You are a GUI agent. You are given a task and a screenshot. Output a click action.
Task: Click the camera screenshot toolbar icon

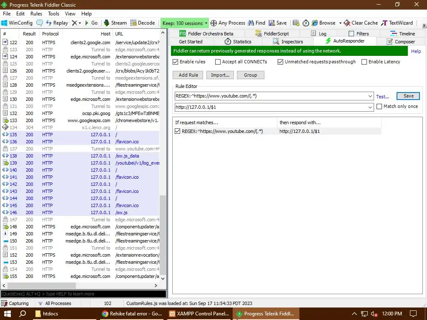click(296, 23)
